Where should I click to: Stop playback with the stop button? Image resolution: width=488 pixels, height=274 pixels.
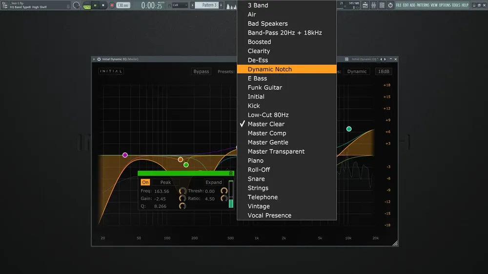click(103, 5)
